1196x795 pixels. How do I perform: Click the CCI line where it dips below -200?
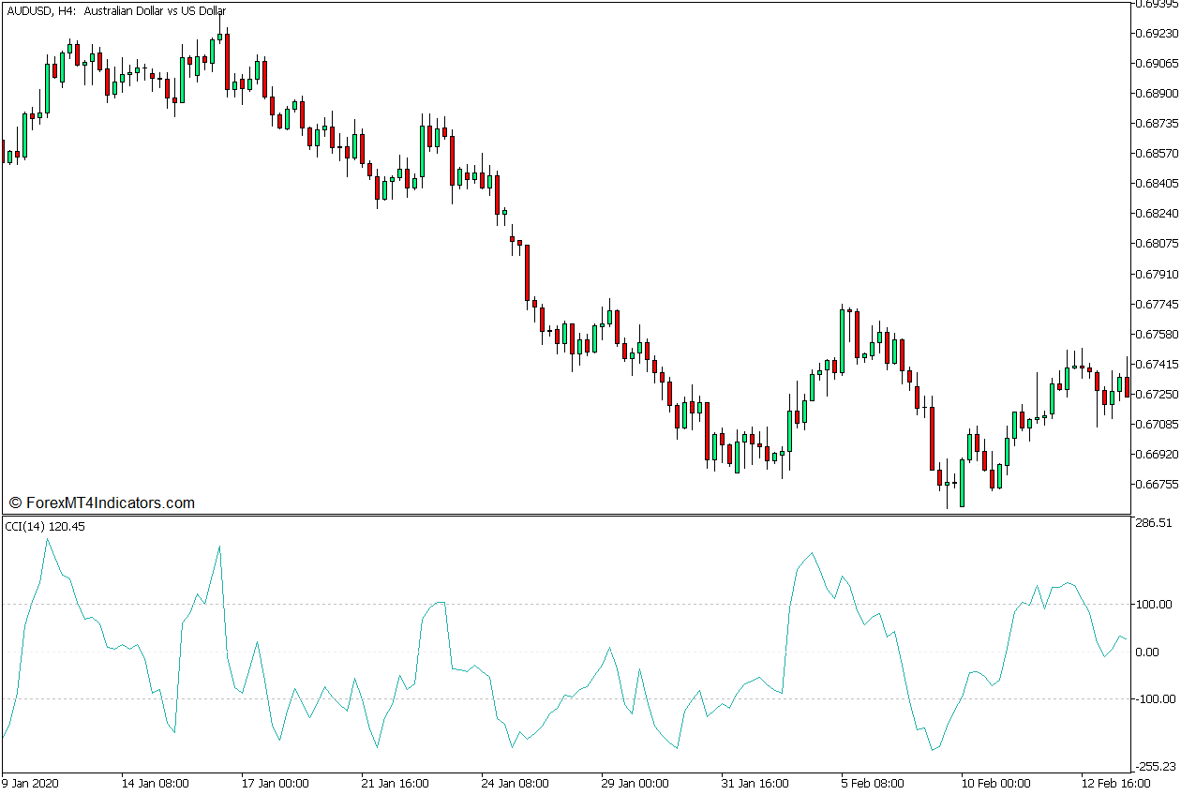pyautogui.click(x=933, y=750)
